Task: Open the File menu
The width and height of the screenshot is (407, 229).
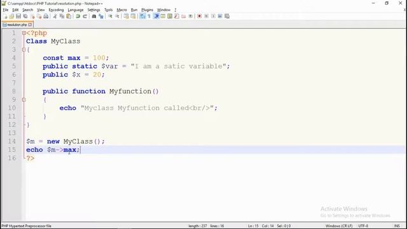Action: click(x=6, y=10)
